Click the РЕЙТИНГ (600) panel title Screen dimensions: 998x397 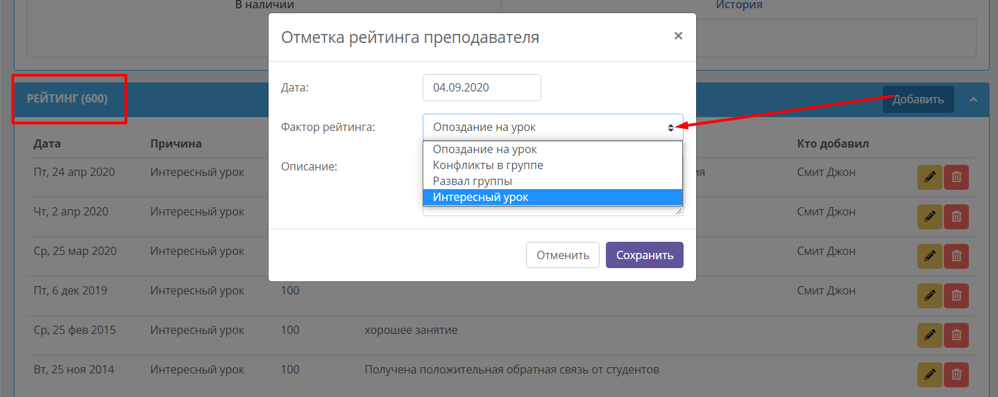pyautogui.click(x=67, y=99)
